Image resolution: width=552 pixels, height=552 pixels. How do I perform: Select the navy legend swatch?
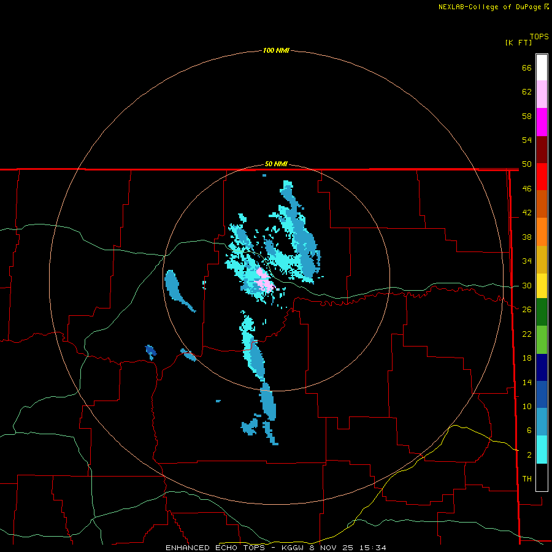point(542,367)
